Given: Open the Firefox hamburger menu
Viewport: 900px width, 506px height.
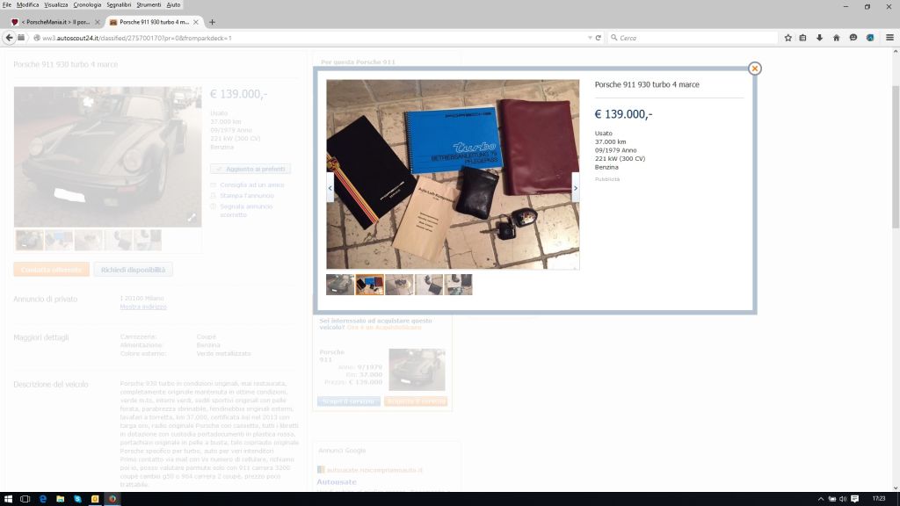Looking at the screenshot, I should click(x=889, y=38).
